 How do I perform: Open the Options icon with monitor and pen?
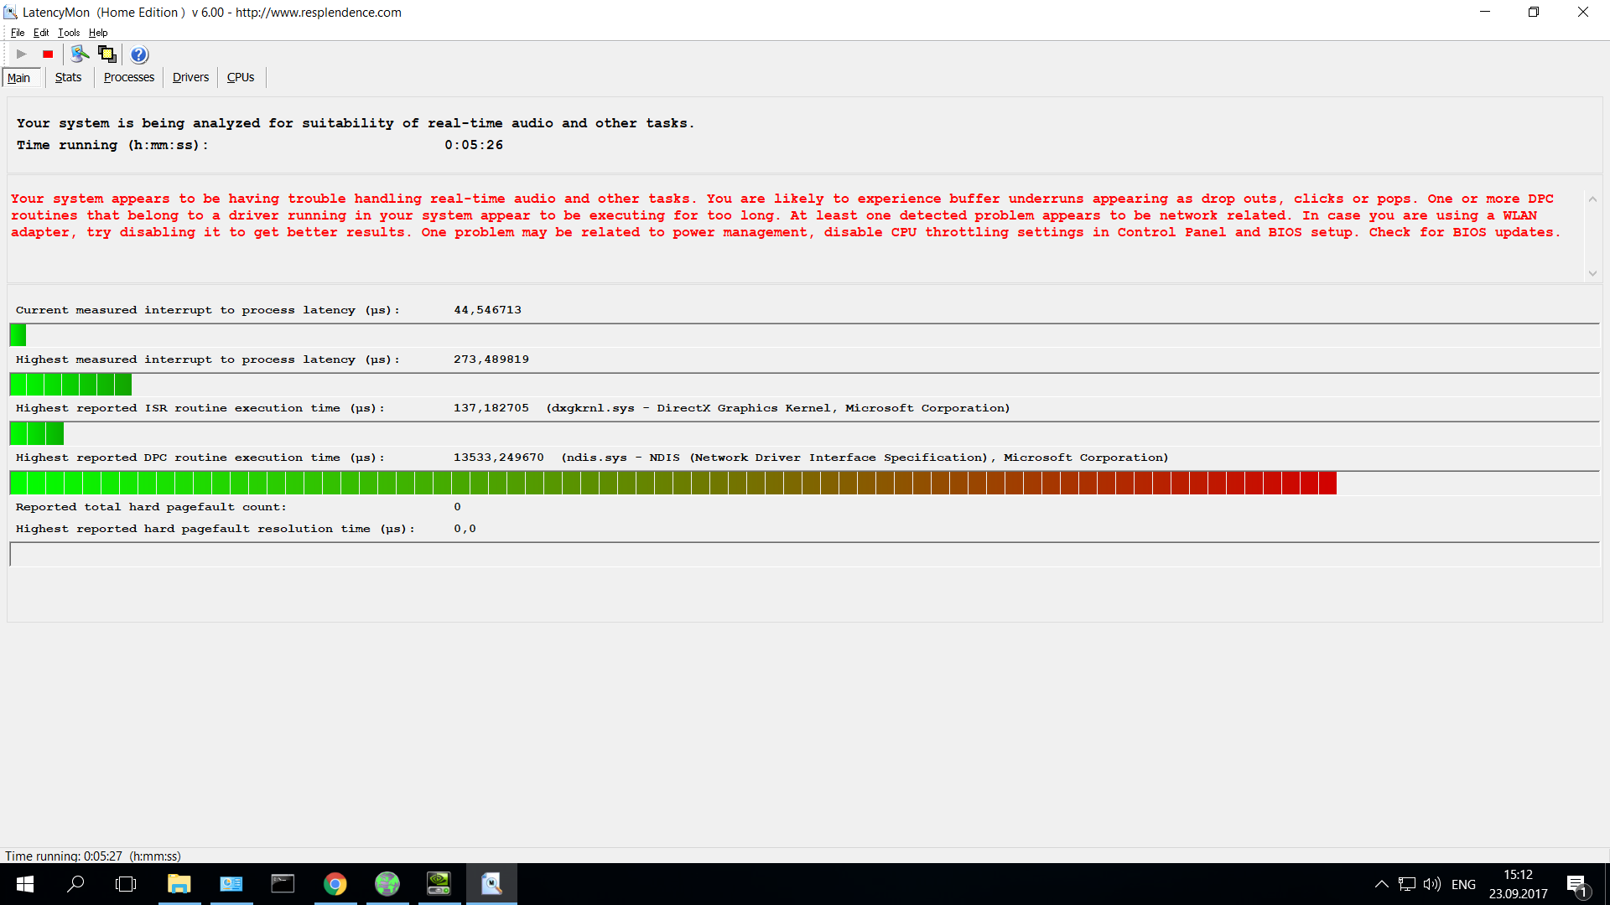pos(80,54)
